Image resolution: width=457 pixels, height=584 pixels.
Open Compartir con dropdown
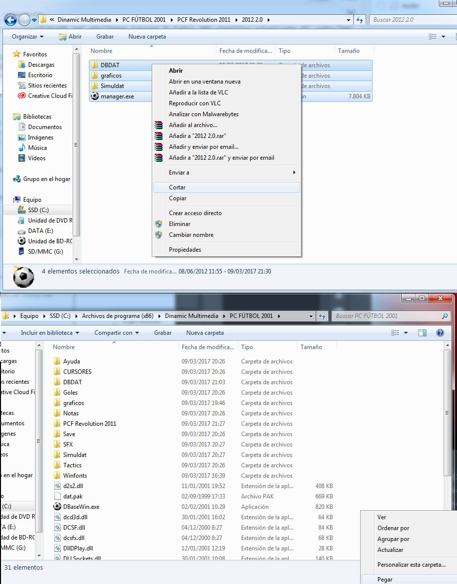click(x=117, y=333)
